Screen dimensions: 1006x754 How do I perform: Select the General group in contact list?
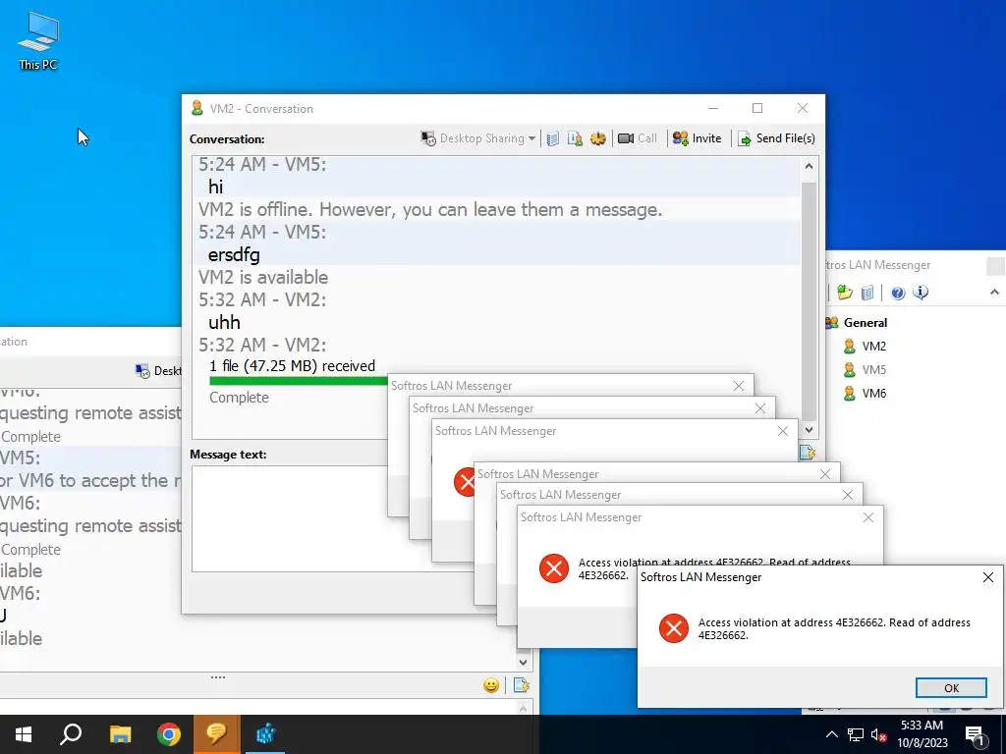point(865,322)
